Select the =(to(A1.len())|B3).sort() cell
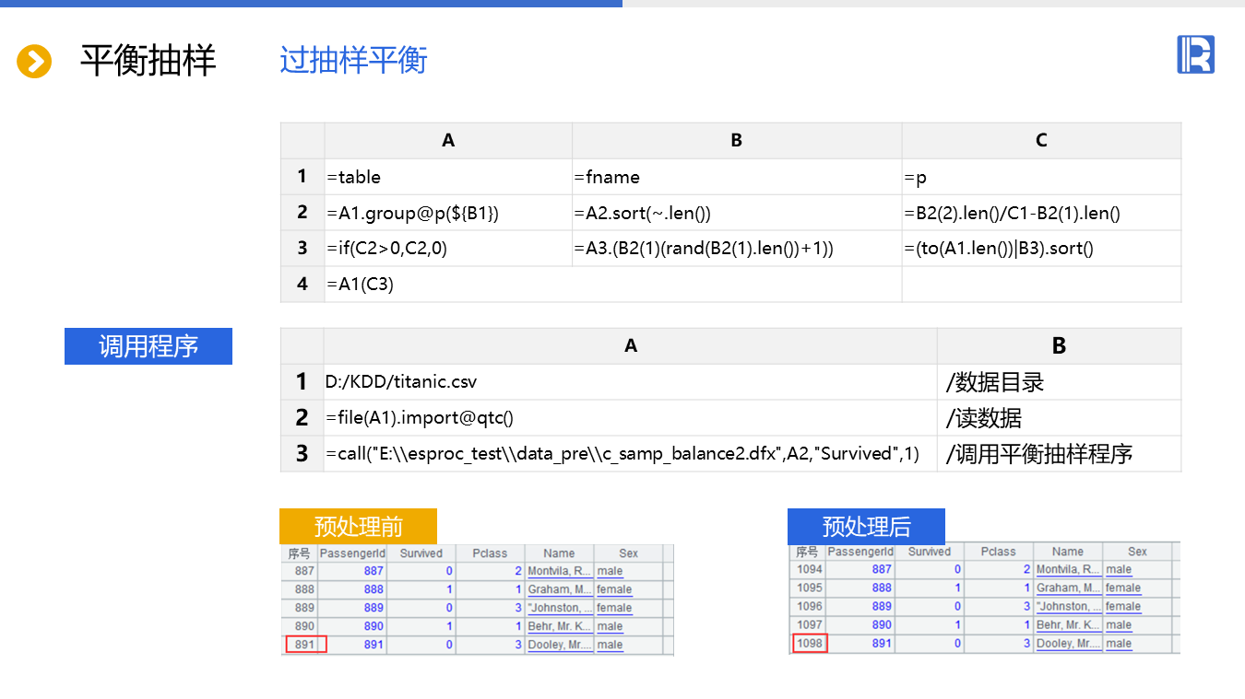Viewport: 1245px width, 699px height. (x=1041, y=249)
